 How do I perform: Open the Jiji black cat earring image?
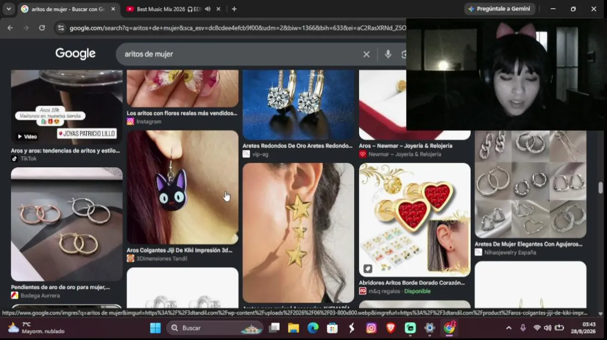(x=182, y=187)
